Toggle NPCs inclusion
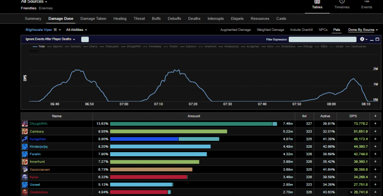The image size is (383, 196). [x=323, y=30]
